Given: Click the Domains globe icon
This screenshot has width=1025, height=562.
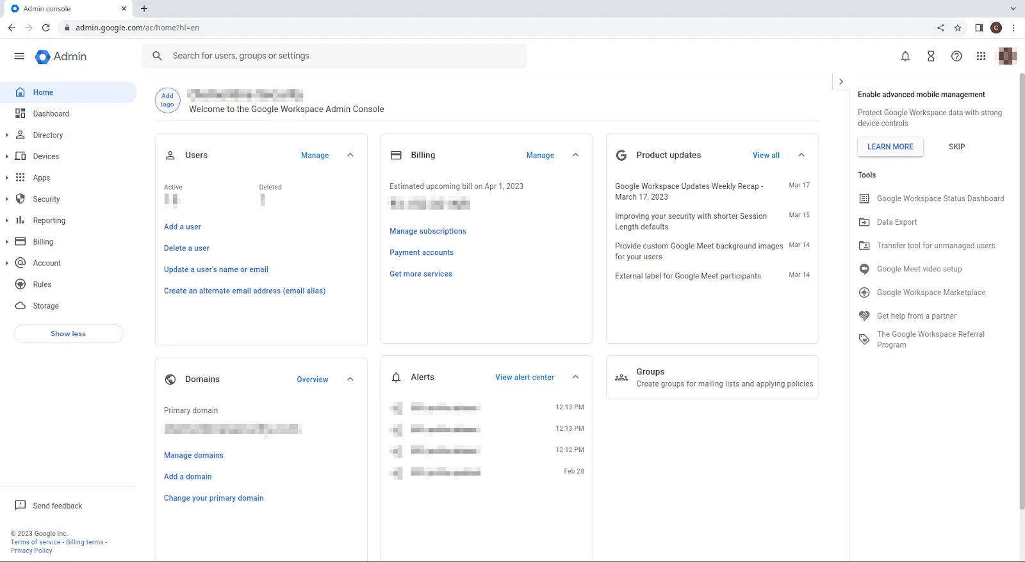Looking at the screenshot, I should [170, 379].
